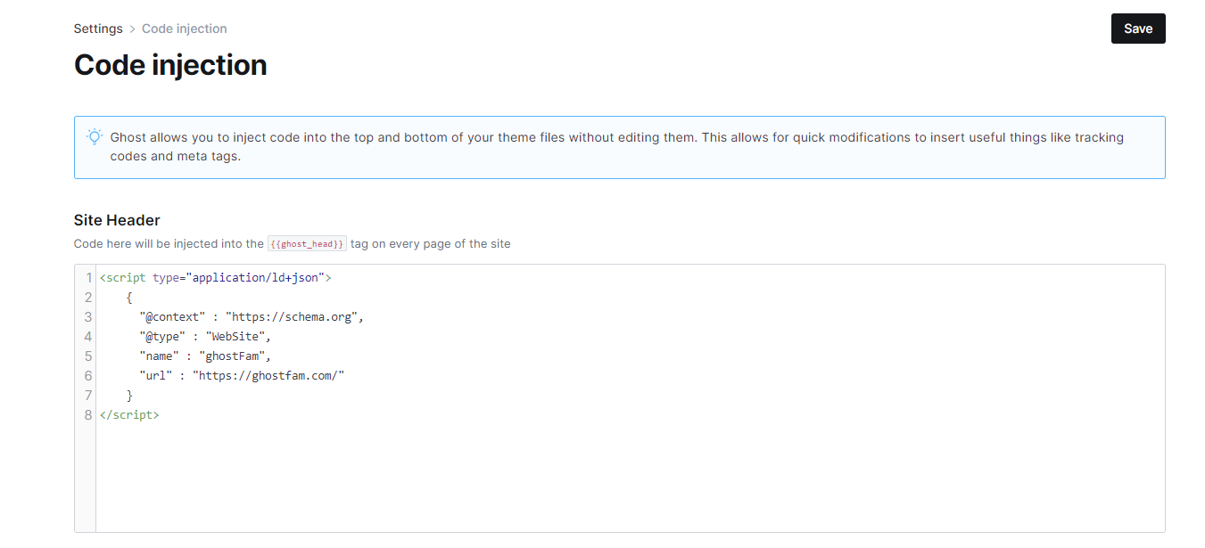Go back to Settings via breadcrumb
The height and width of the screenshot is (548, 1205).
tap(98, 29)
